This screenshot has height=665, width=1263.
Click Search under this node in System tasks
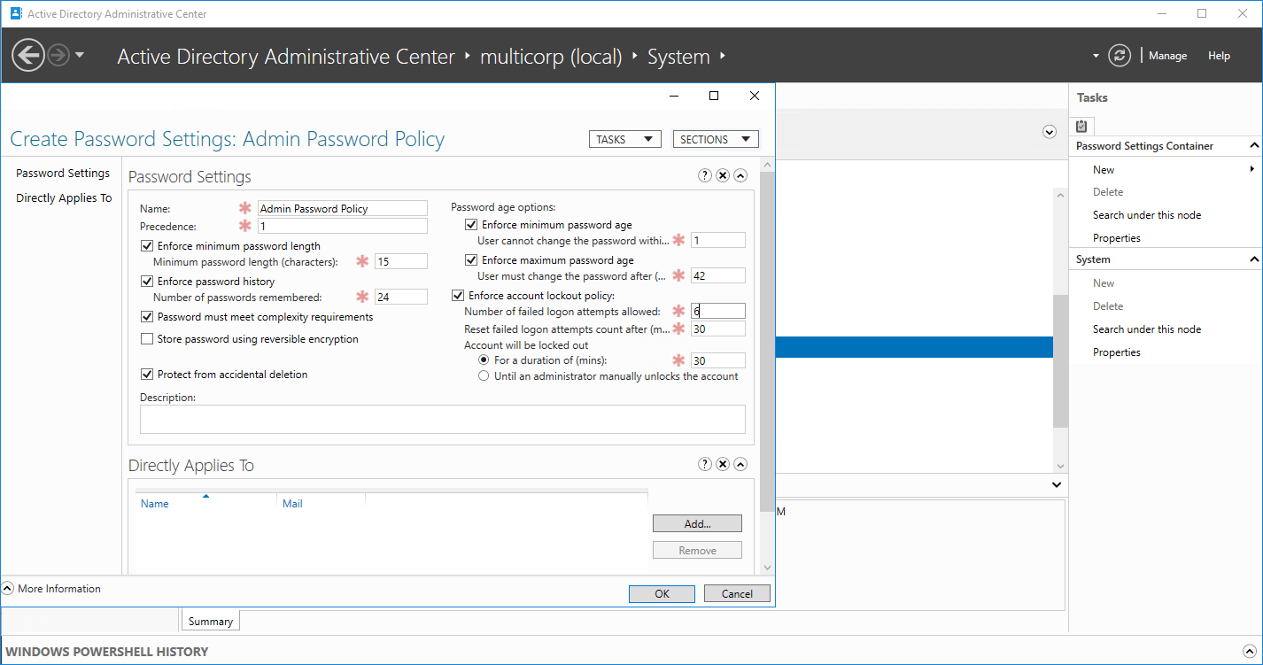point(1147,329)
